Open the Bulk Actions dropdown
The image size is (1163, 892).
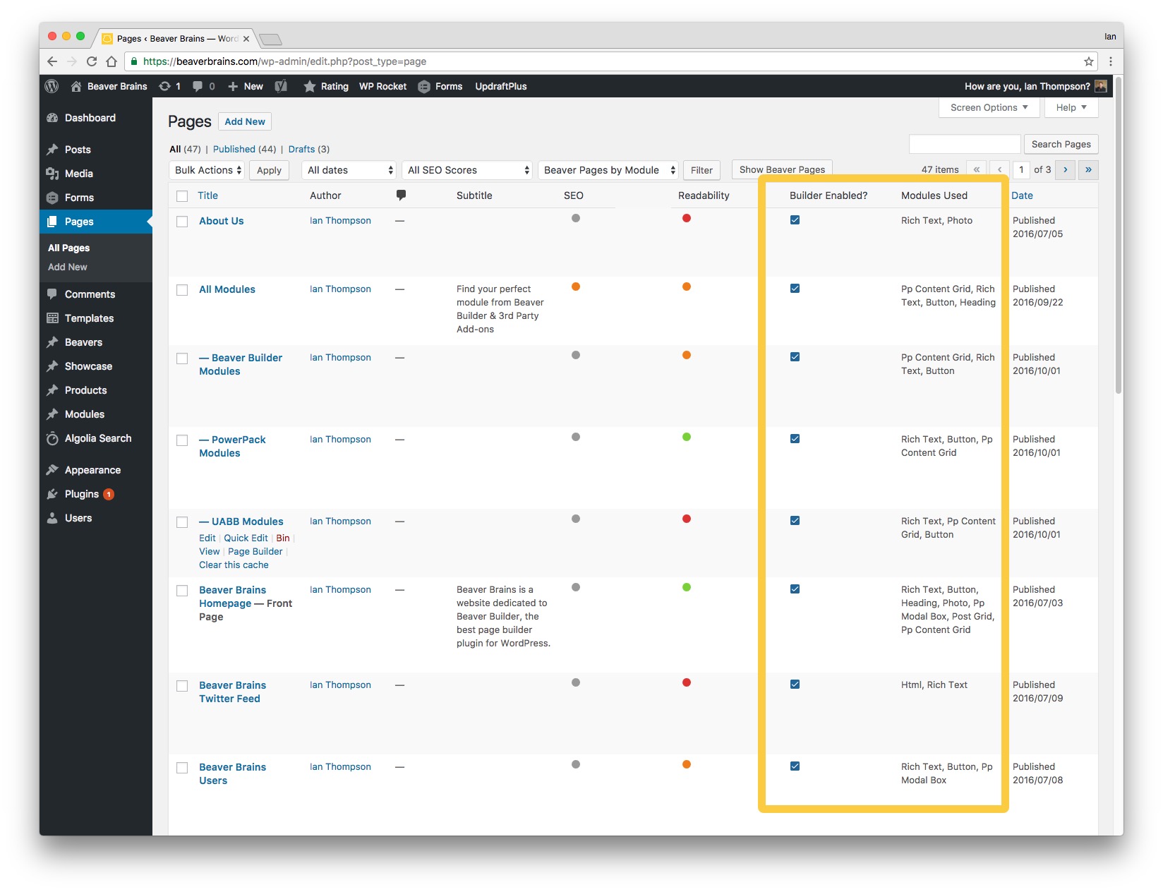tap(207, 170)
